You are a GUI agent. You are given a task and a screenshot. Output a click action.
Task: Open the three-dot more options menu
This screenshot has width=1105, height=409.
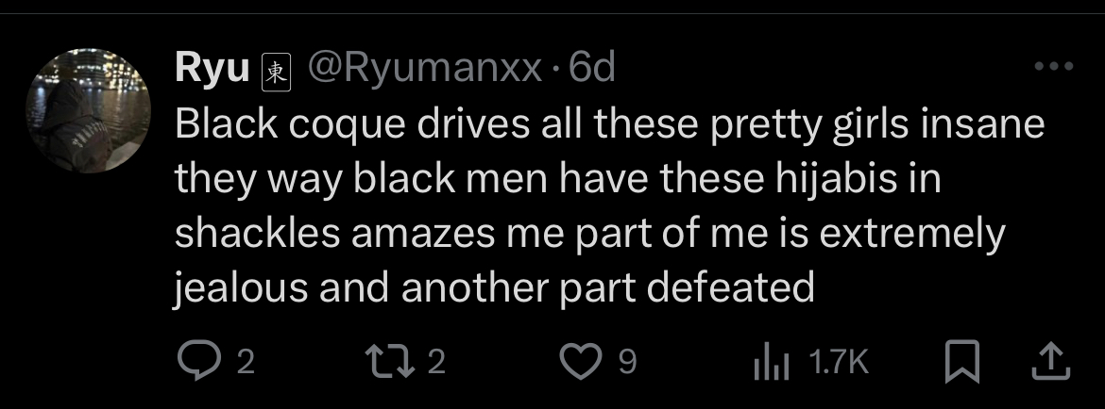[x=1053, y=67]
